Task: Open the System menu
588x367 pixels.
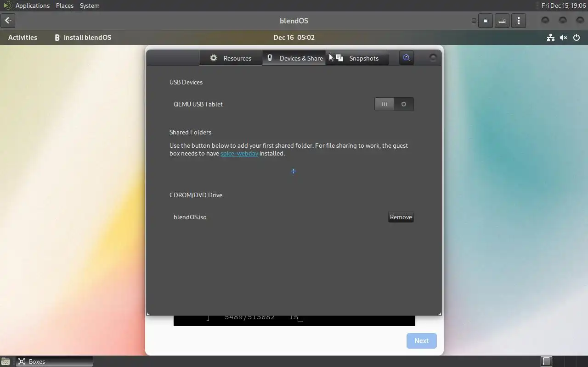Action: click(90, 6)
